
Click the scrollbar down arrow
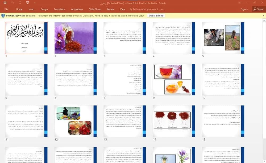(264, 161)
